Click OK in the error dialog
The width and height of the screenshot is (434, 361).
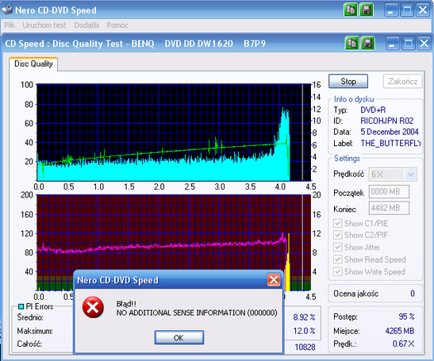point(179,337)
